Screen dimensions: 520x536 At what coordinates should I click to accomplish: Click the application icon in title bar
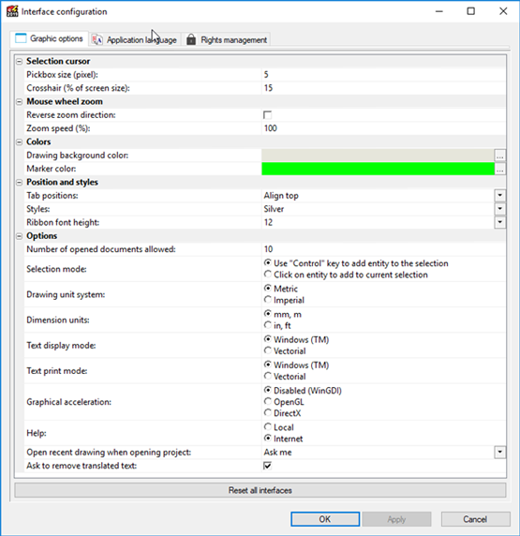(x=12, y=11)
